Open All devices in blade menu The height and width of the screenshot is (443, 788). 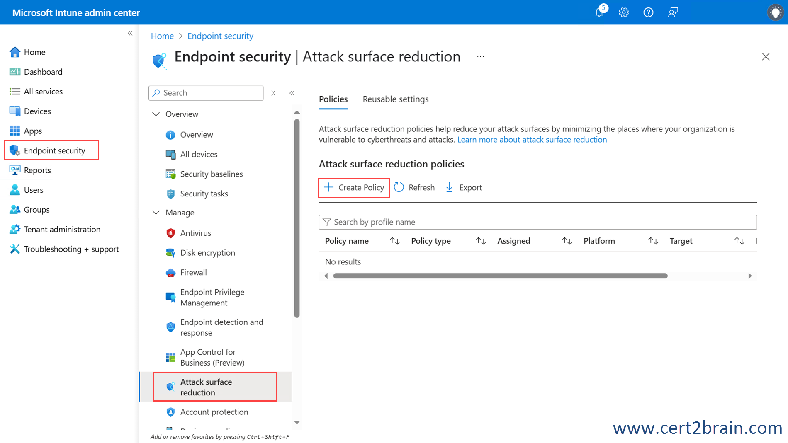click(x=199, y=154)
